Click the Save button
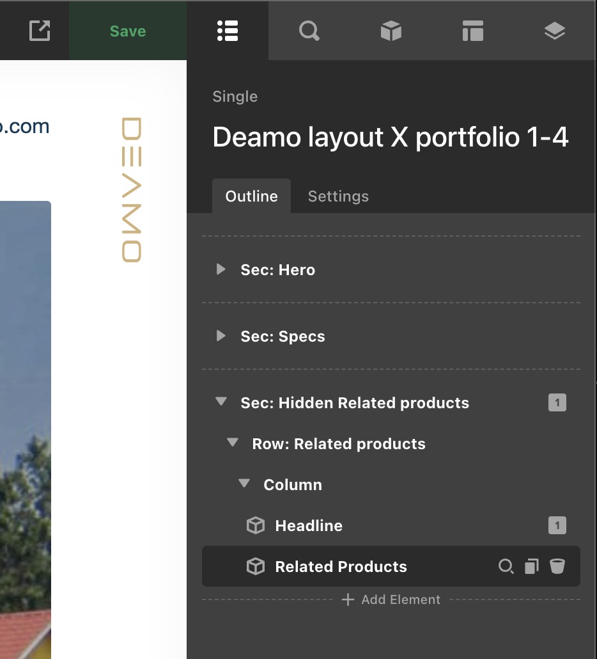This screenshot has height=659, width=597. click(x=128, y=31)
